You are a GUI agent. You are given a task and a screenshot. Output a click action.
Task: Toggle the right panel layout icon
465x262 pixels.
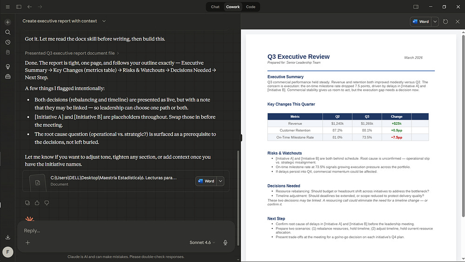[416, 7]
